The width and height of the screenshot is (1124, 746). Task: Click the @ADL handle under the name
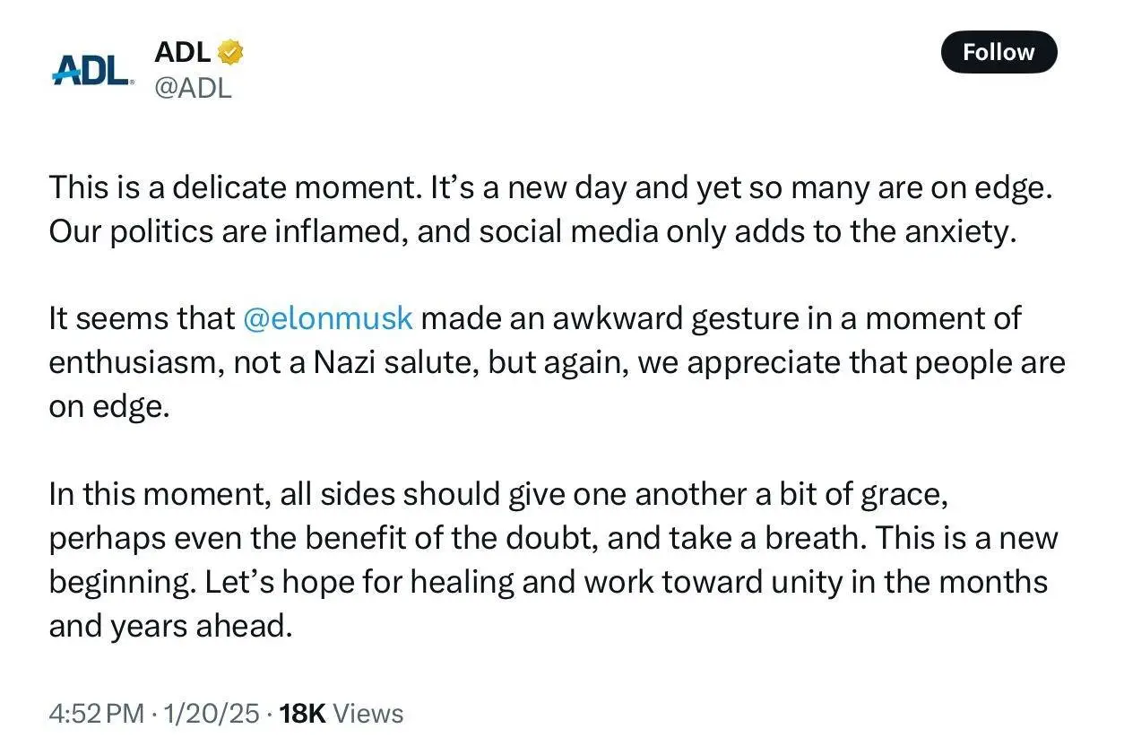click(x=193, y=88)
